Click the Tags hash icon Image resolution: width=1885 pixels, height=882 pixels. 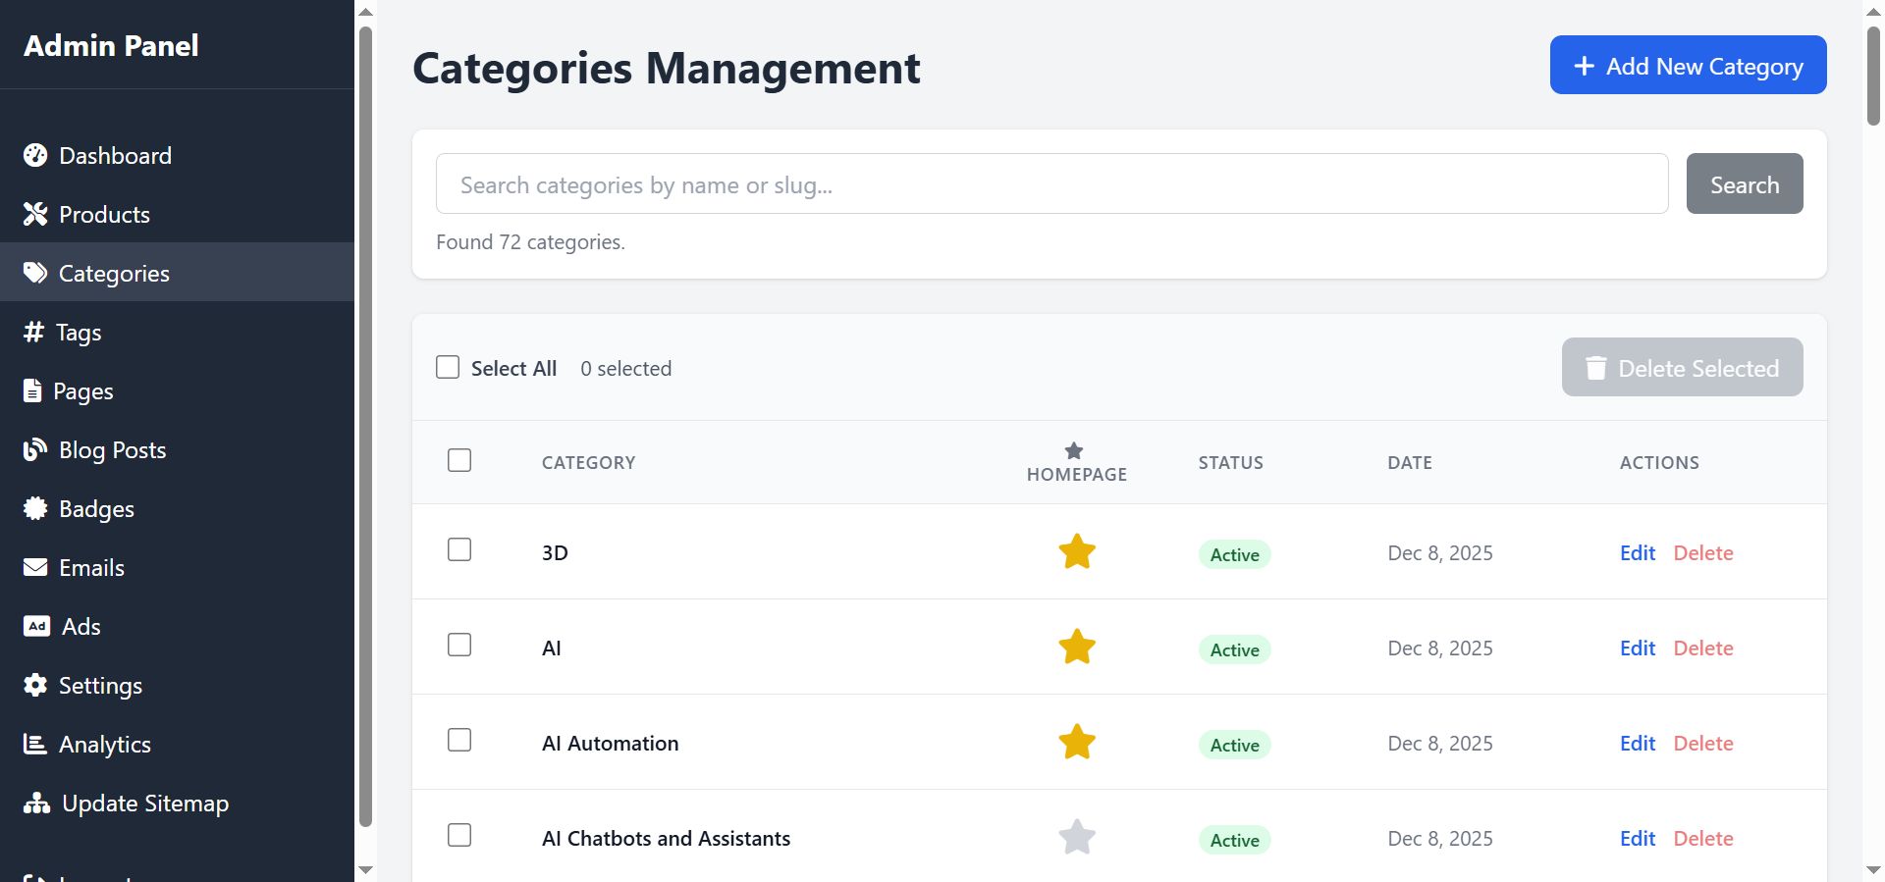(x=34, y=332)
